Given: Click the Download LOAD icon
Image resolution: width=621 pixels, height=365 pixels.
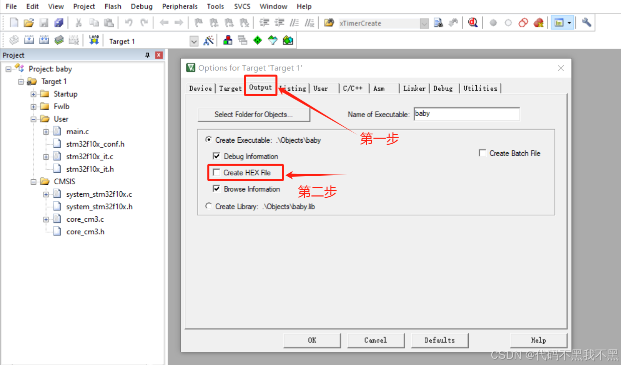Looking at the screenshot, I should click(x=94, y=41).
